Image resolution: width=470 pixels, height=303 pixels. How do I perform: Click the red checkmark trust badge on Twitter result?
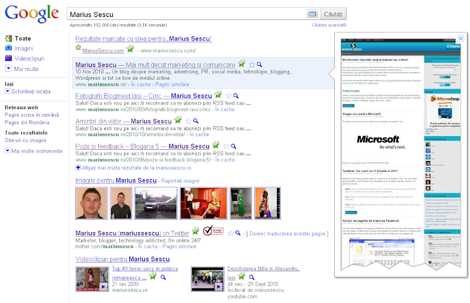click(x=213, y=230)
